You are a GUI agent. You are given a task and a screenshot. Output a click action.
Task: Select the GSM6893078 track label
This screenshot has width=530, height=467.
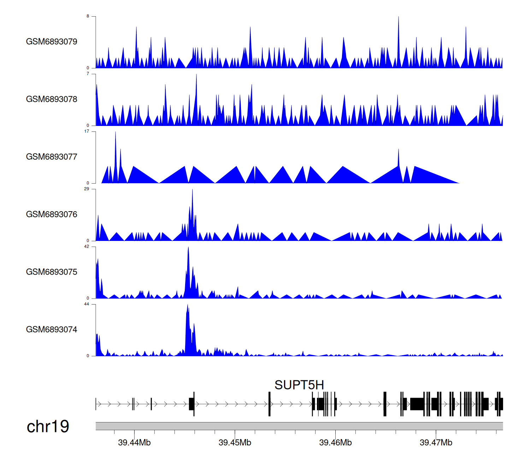click(x=52, y=99)
